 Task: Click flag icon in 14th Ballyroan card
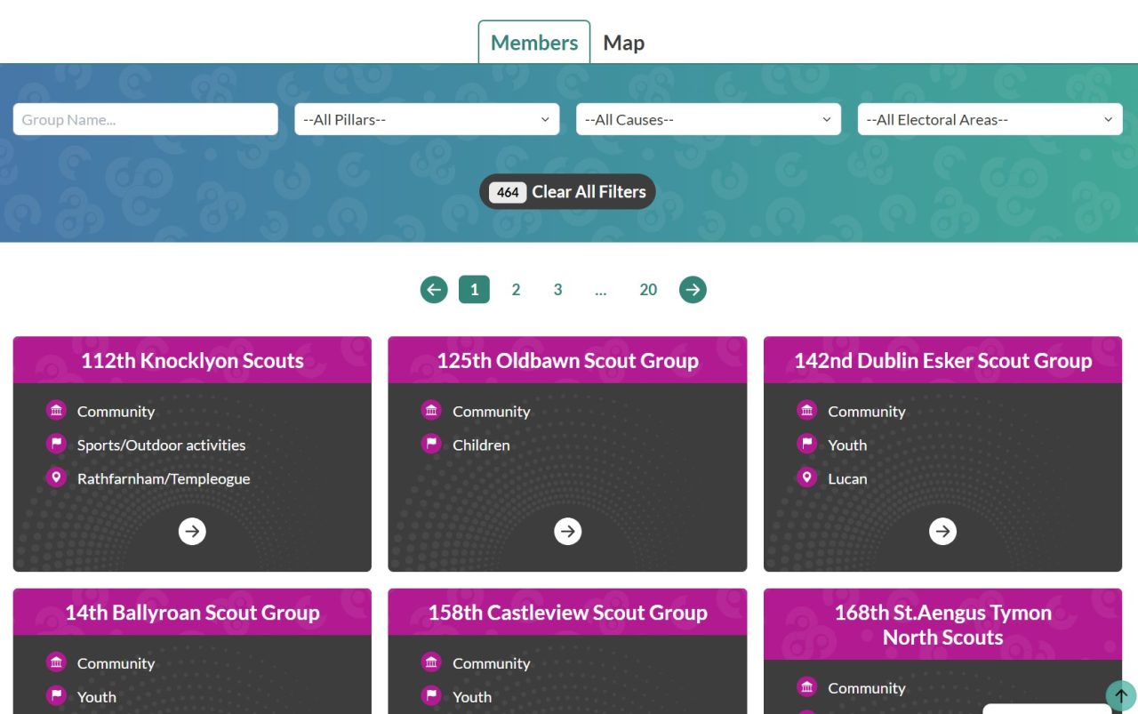(x=57, y=696)
